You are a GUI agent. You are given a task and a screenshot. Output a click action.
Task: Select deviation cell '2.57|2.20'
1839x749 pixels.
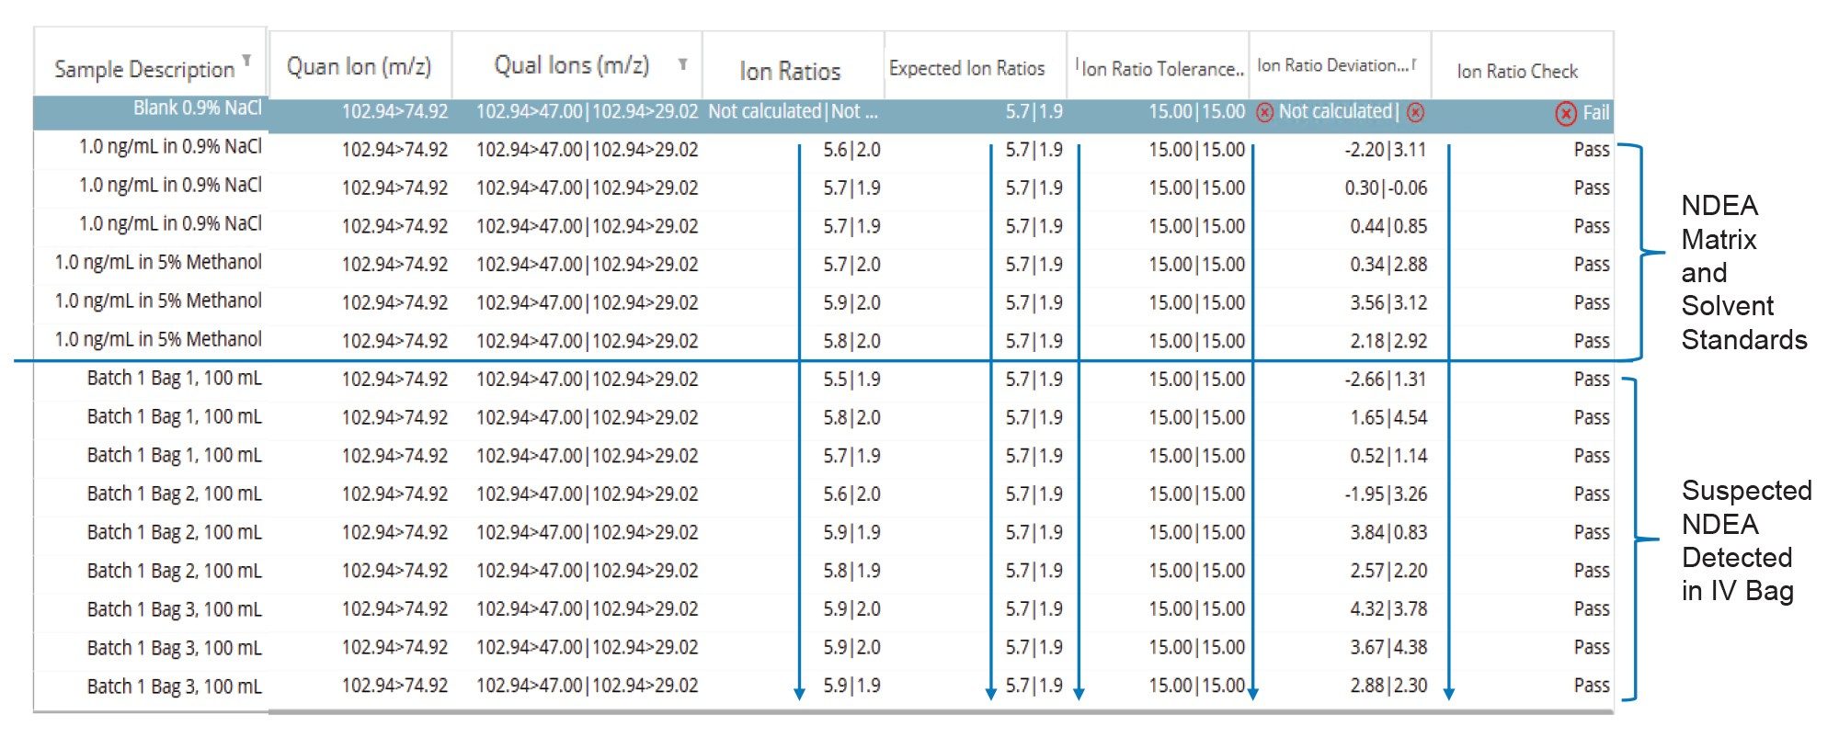(1388, 571)
